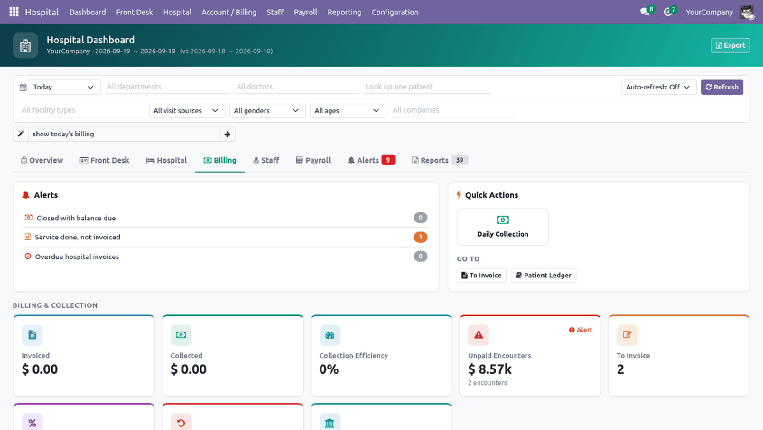The image size is (763, 430).
Task: Click the To Invoice card edit icon
Action: pos(627,335)
